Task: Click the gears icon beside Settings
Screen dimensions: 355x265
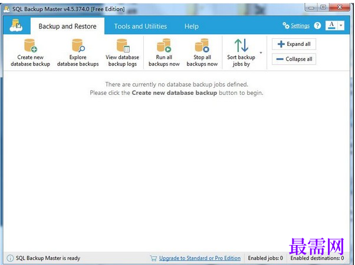Action: point(286,25)
